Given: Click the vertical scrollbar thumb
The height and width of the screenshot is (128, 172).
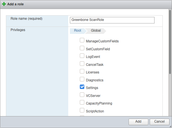Looking at the screenshot, I should [170, 42].
